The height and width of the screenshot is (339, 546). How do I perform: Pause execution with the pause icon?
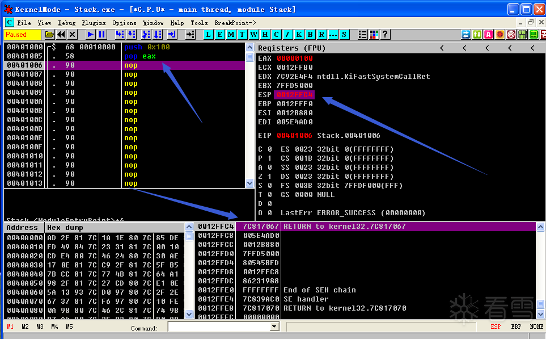[101, 35]
